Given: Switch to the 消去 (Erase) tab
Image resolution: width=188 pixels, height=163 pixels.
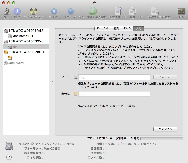Looking at the screenshot, I should click(116, 28).
